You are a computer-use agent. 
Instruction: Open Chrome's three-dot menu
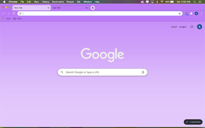click(x=201, y=13)
